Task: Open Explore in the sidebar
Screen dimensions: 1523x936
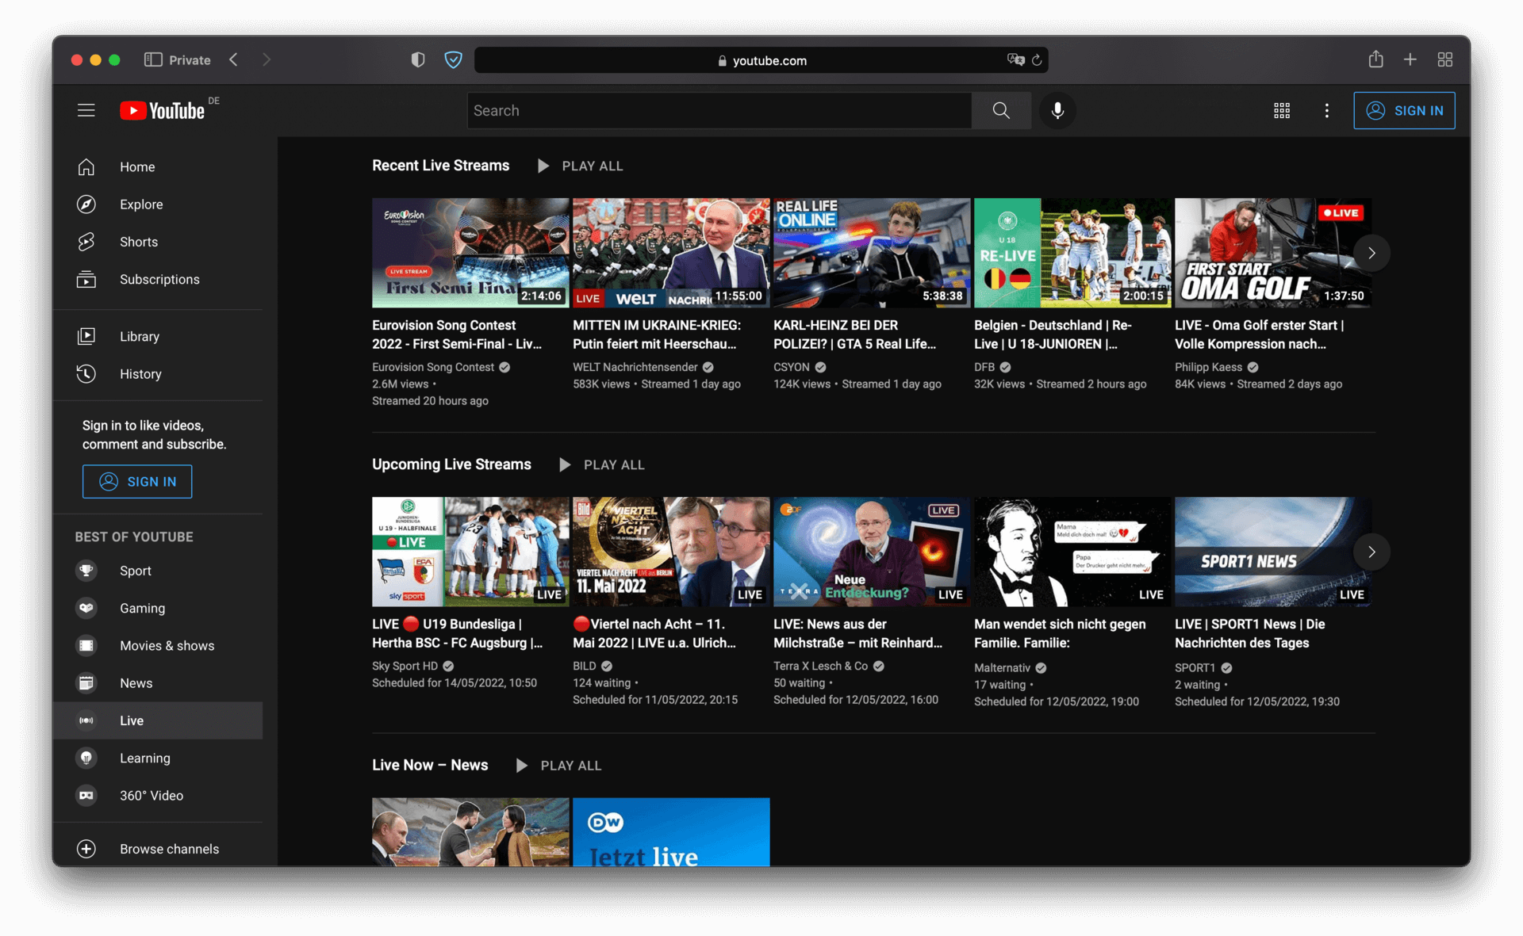Action: click(x=157, y=204)
